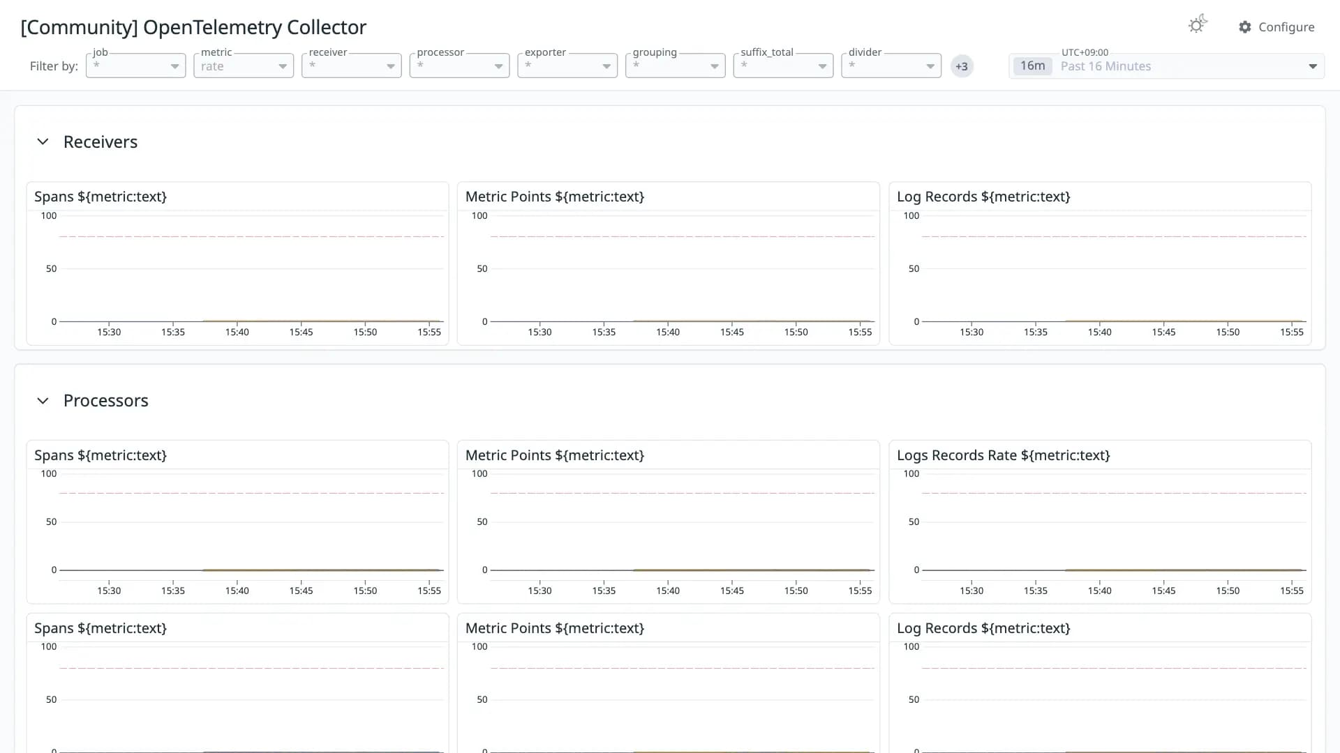Click the Logs Records Rate graph area
The image size is (1340, 753).
click(1114, 522)
